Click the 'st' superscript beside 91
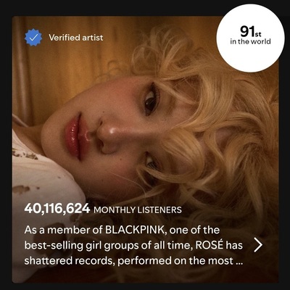This screenshot has width=290, height=290. (x=257, y=35)
